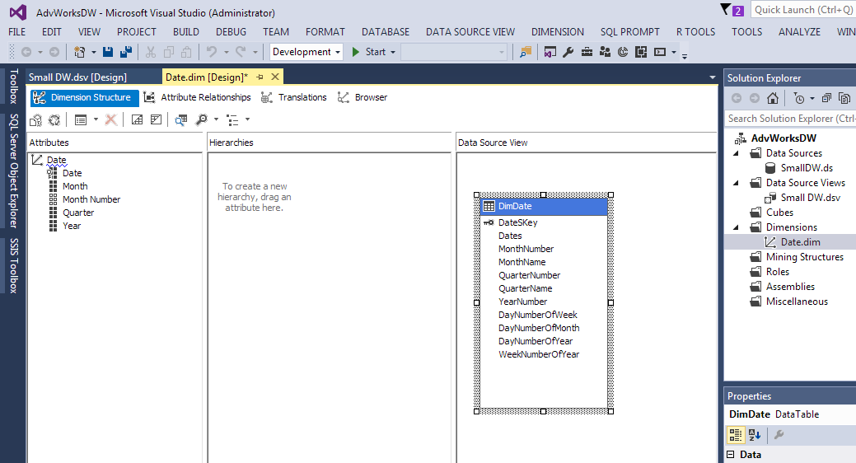
Task: Click the Save All toolbar icon
Action: pos(125,52)
